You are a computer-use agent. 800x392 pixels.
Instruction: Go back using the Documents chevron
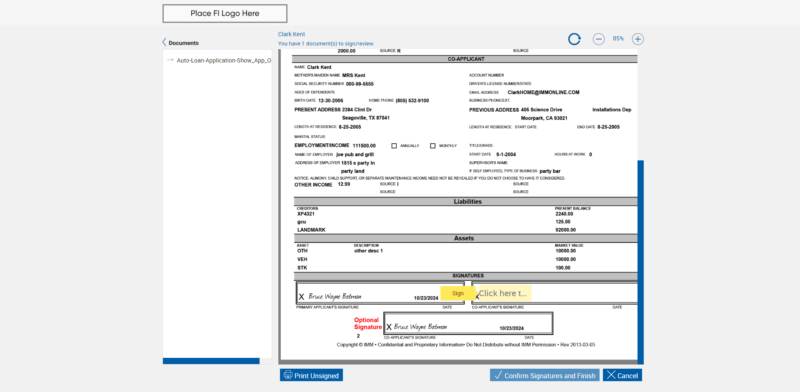point(165,42)
